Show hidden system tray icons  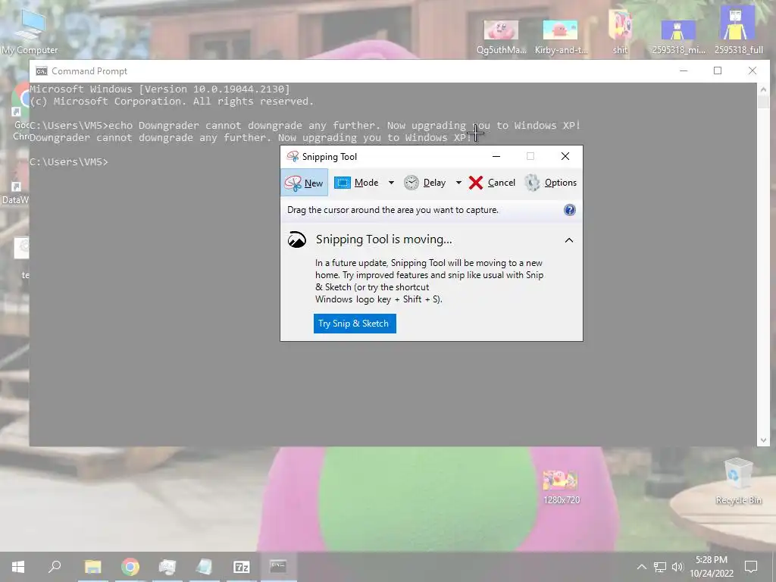pos(641,567)
